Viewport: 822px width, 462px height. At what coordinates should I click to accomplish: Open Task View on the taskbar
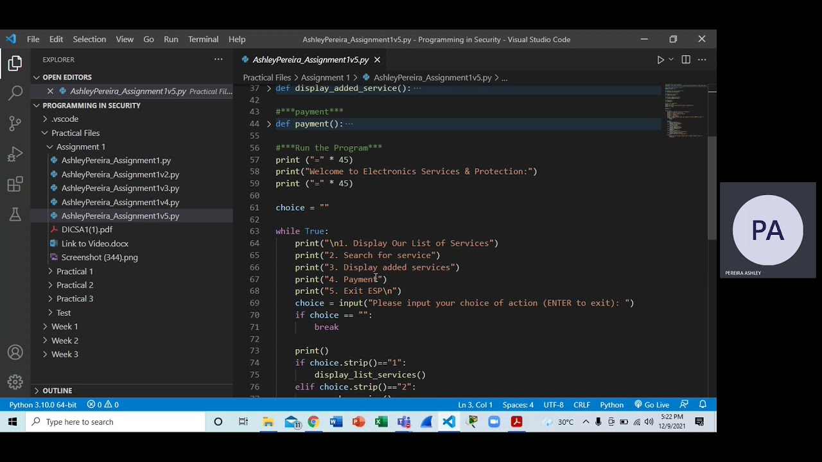pos(243,422)
